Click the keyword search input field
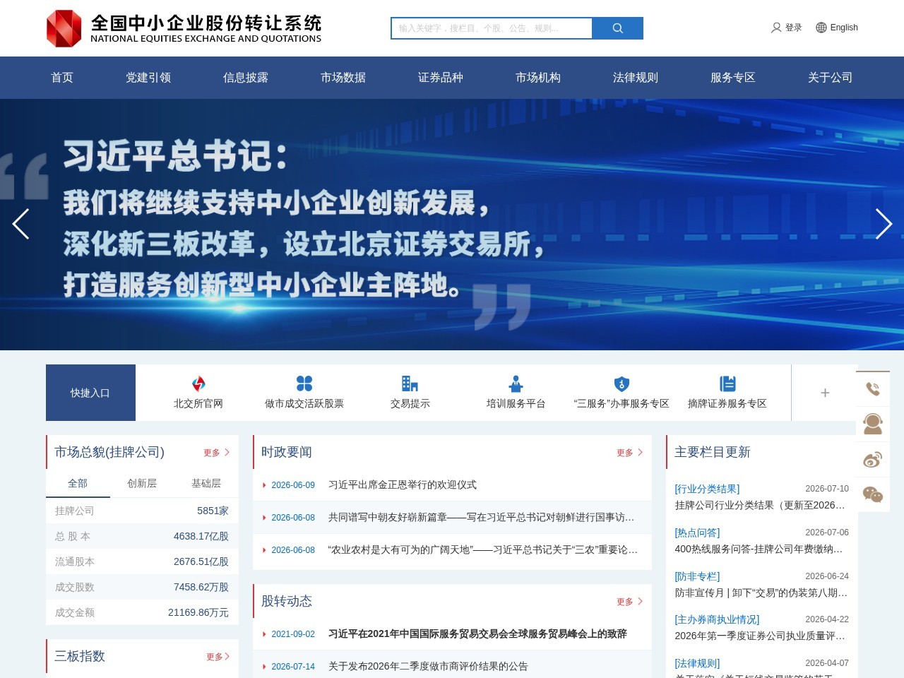Screen dimensions: 904x678 492,28
